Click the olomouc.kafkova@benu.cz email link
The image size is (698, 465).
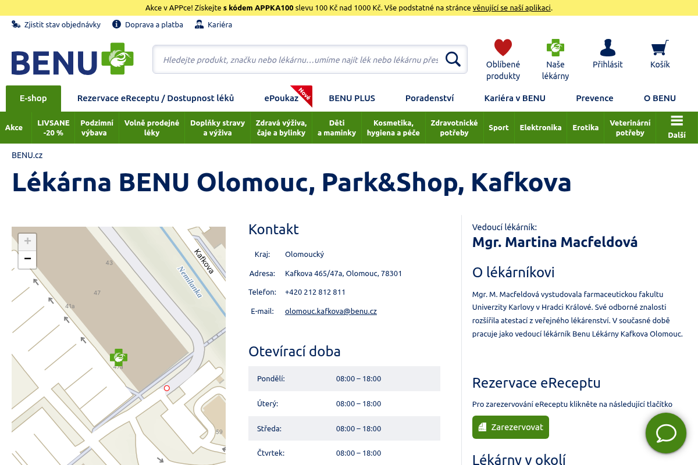tap(331, 311)
